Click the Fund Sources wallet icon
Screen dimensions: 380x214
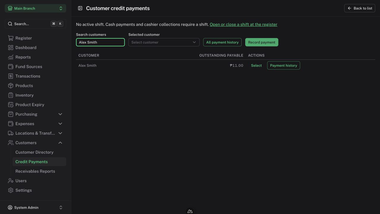tap(11, 67)
